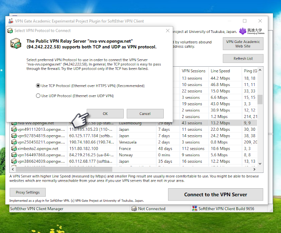Screen dimensions: 281x233
Task: Cancel the protocol selection dialog
Action: (x=145, y=114)
